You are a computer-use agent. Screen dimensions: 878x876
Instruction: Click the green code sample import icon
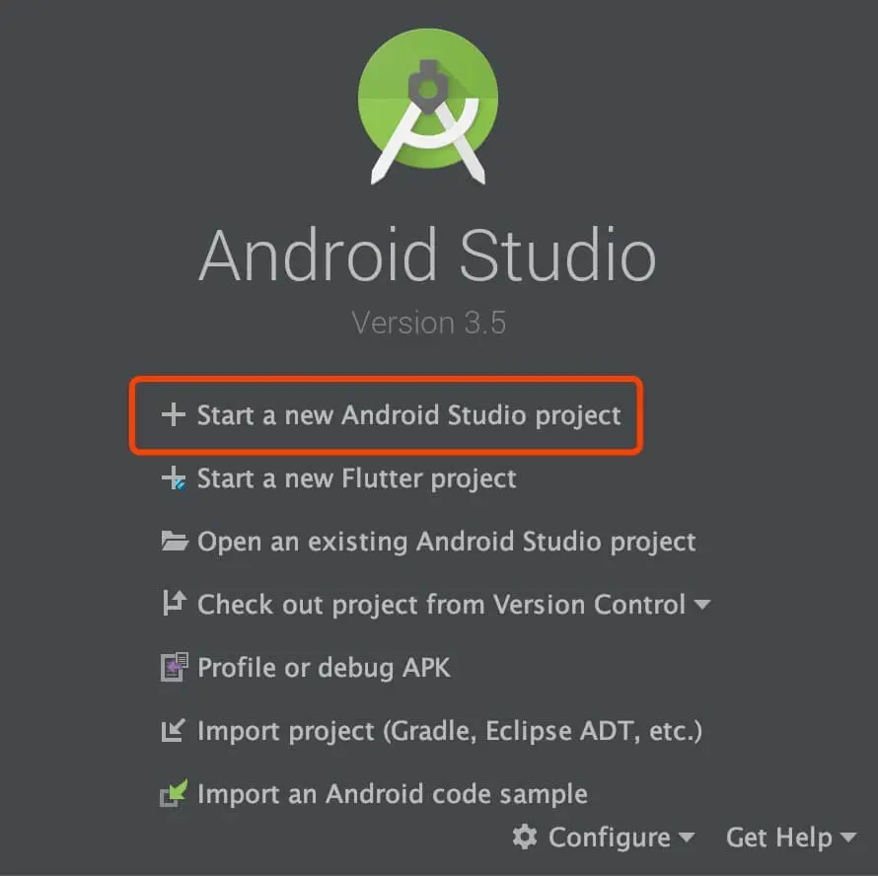pyautogui.click(x=175, y=793)
